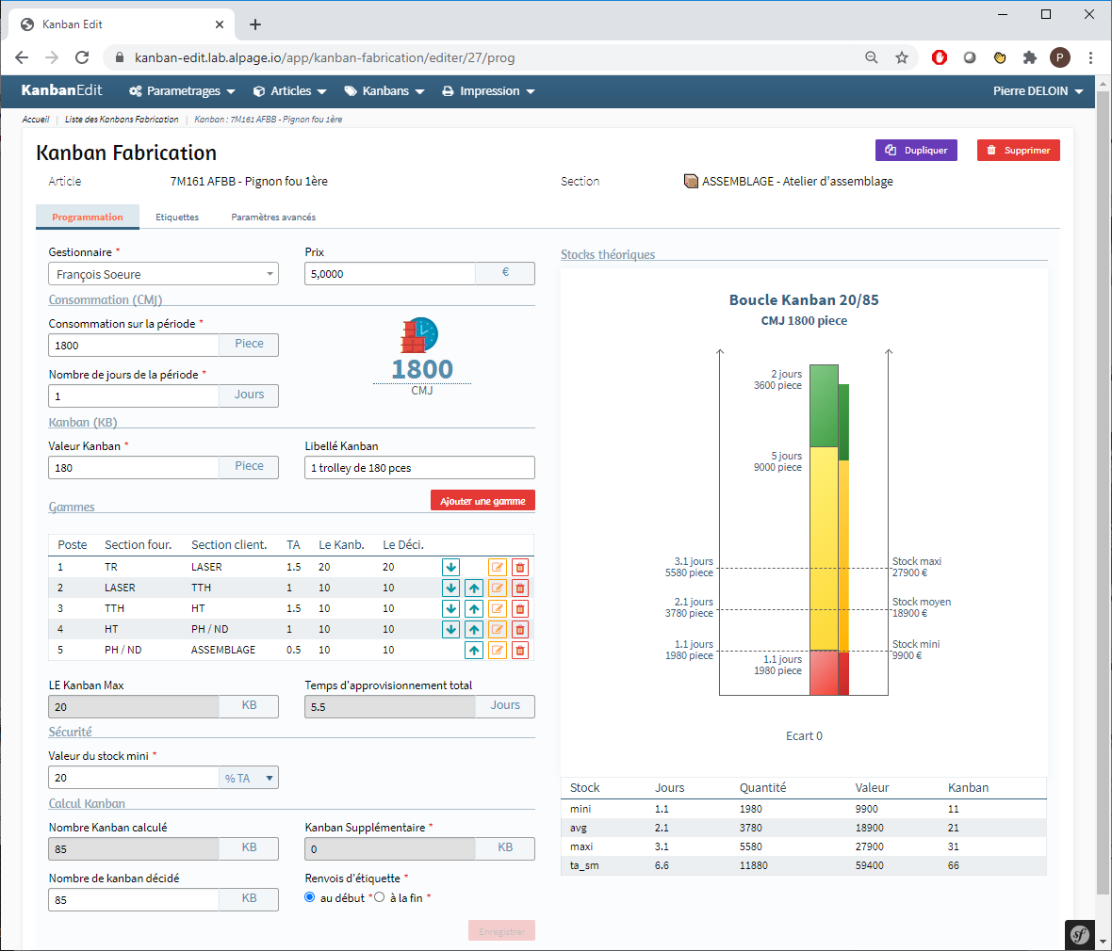Edit the LASER to TTH gamme row
1112x951 pixels.
[497, 588]
